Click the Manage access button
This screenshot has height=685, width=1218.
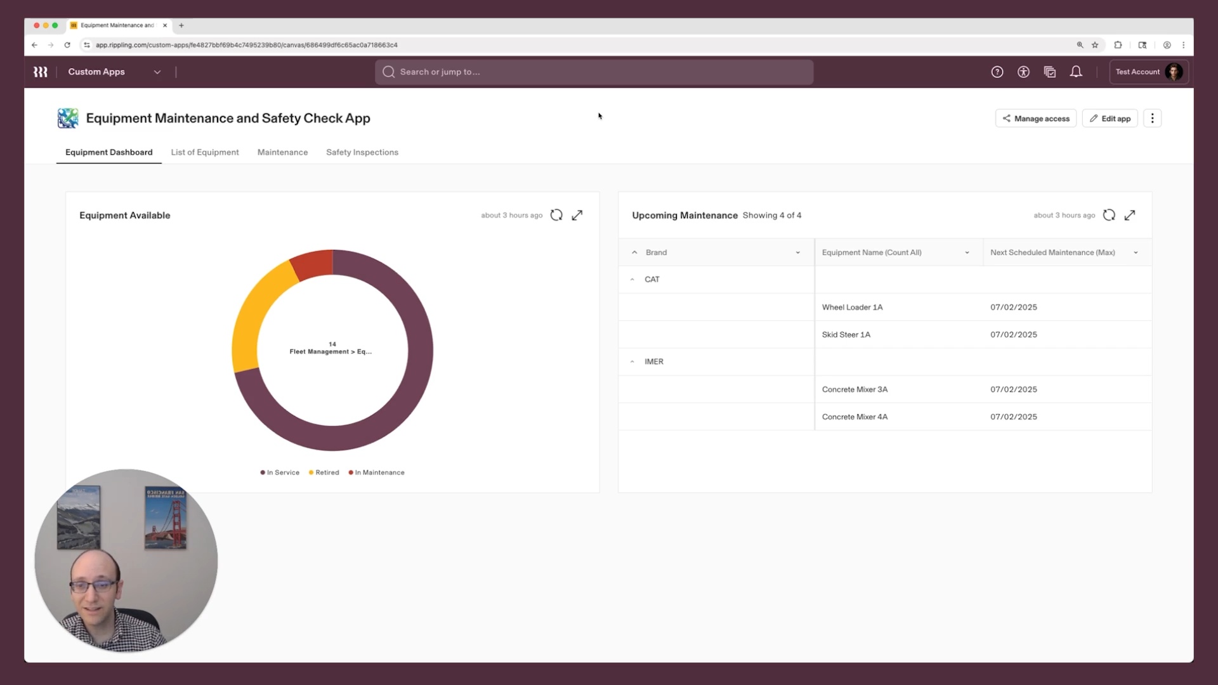[x=1036, y=119]
